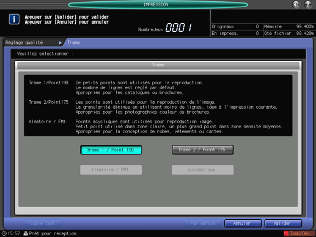Select Trame 2 / Point 175 option

point(202,150)
